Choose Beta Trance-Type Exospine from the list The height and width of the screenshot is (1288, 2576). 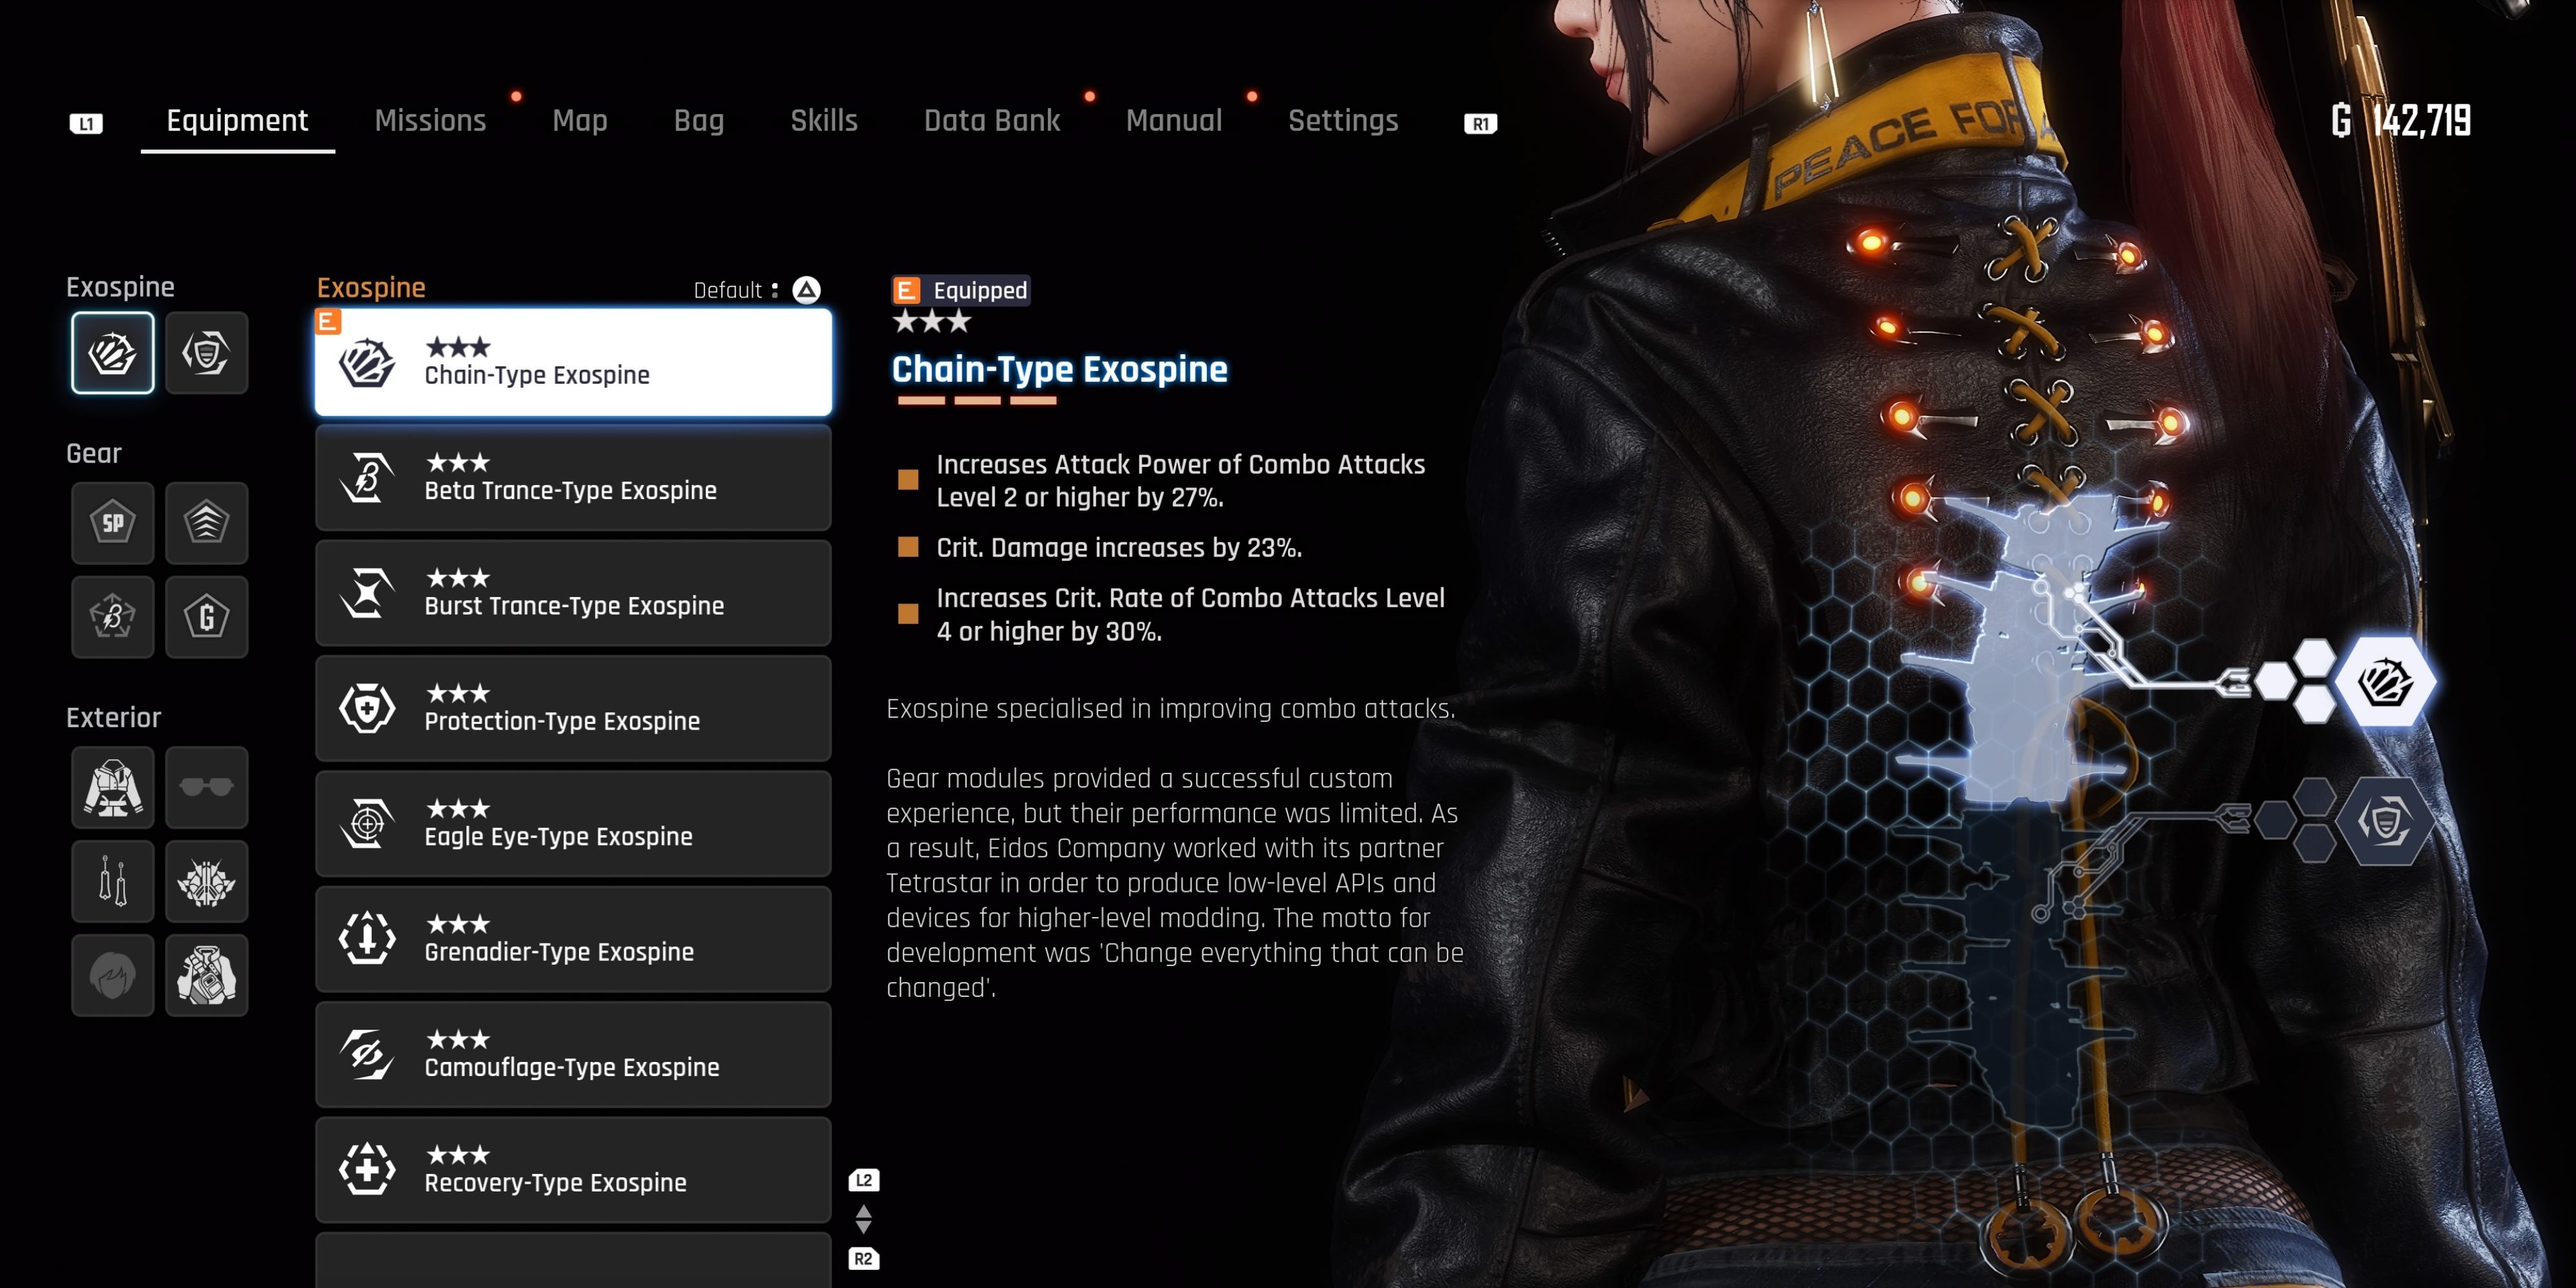click(x=573, y=477)
